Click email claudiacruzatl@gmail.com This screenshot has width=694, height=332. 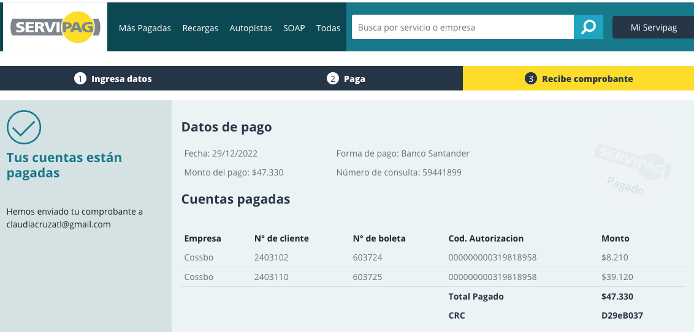pyautogui.click(x=58, y=224)
